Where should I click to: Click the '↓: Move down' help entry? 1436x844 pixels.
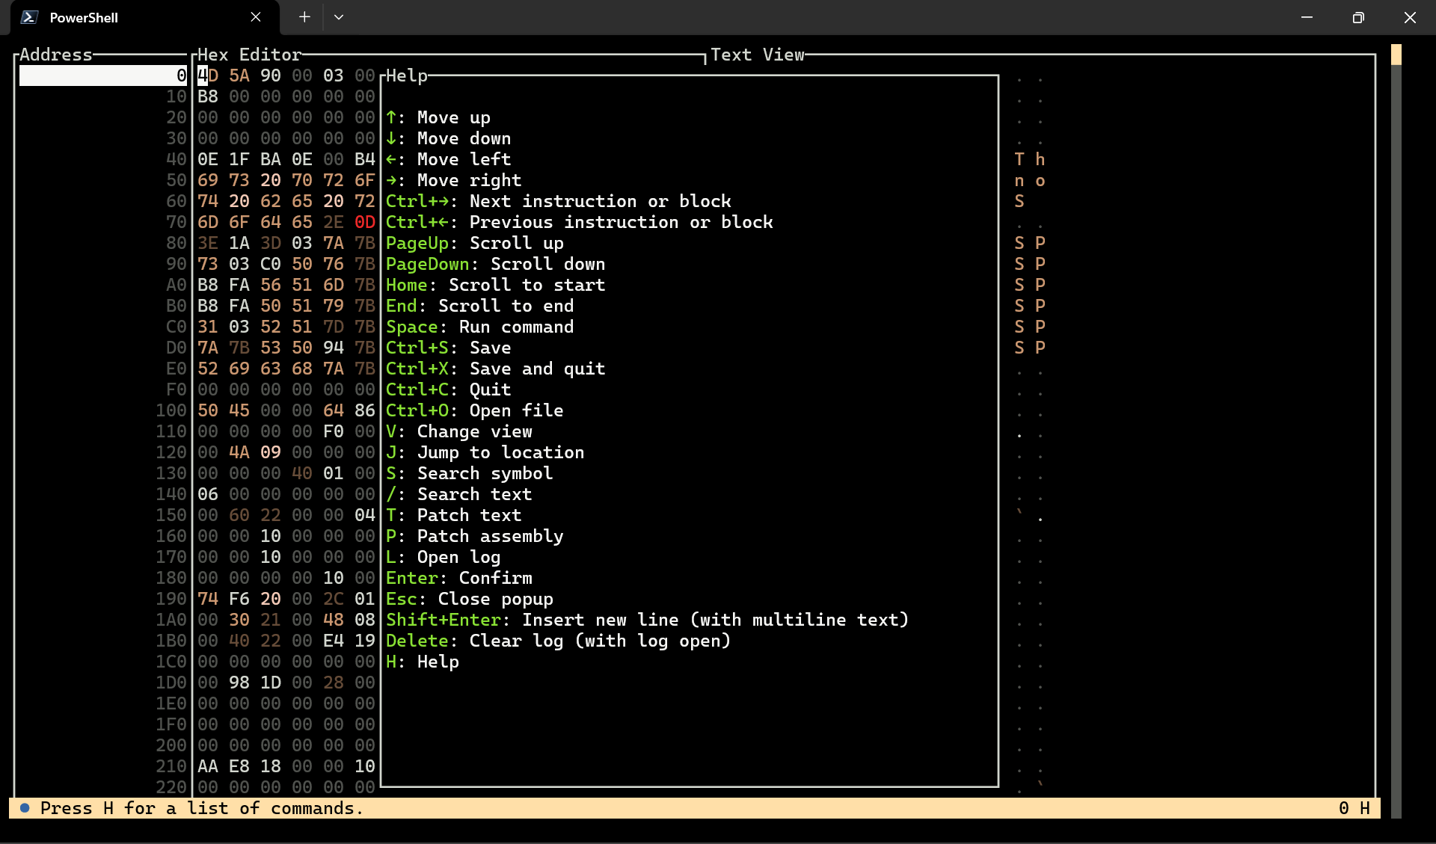448,138
